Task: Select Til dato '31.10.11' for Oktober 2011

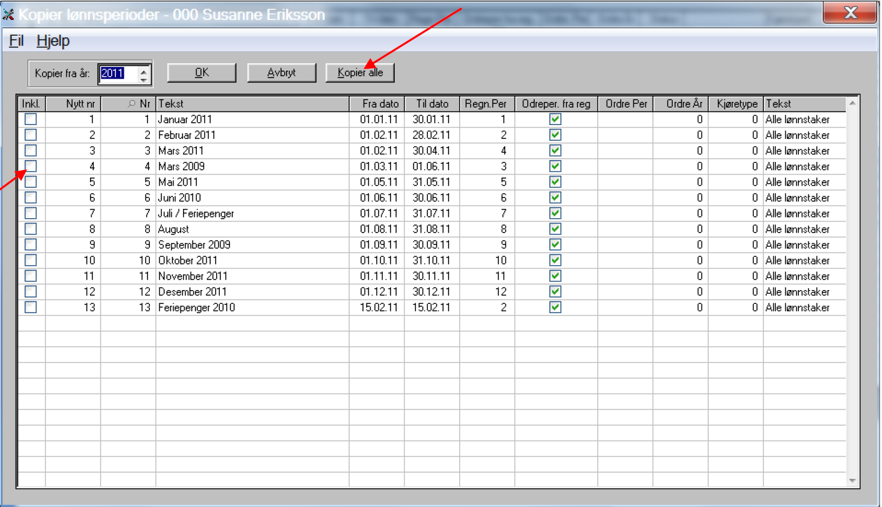Action: [x=432, y=260]
